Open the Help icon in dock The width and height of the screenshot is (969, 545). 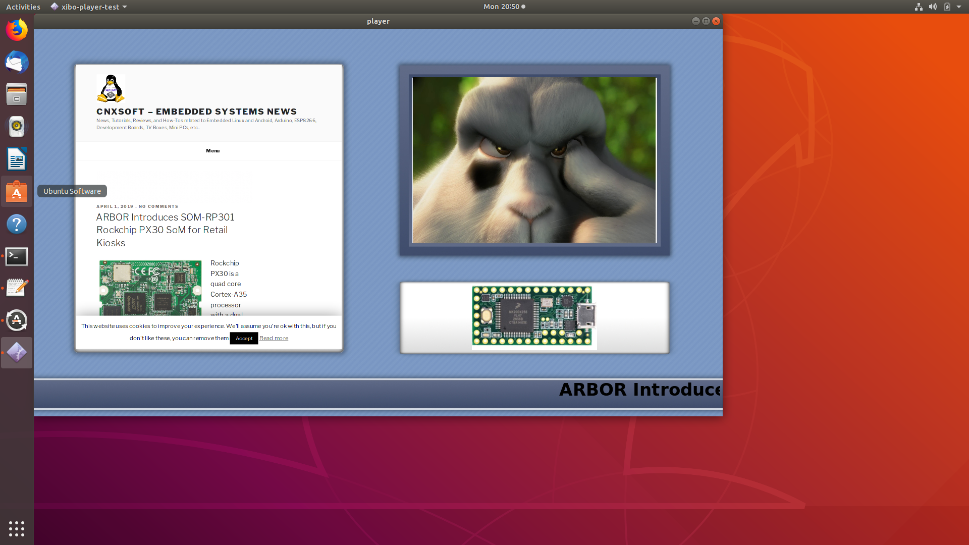point(17,224)
